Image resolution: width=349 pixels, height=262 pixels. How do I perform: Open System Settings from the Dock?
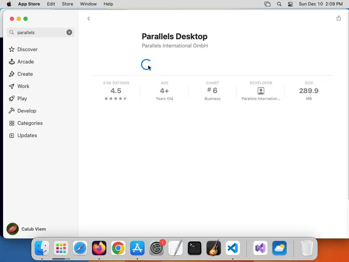pos(156,248)
